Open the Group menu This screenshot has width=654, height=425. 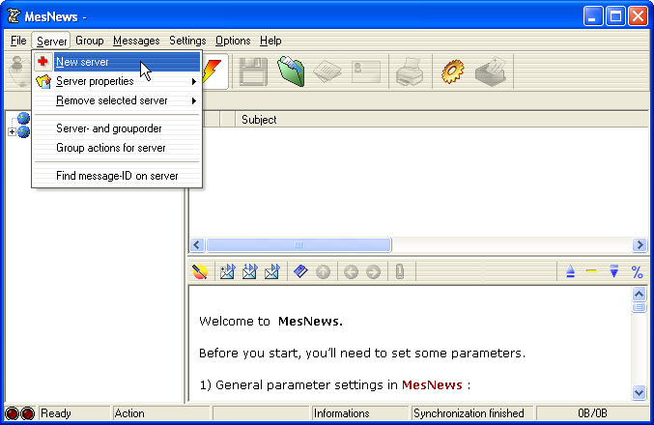[89, 41]
